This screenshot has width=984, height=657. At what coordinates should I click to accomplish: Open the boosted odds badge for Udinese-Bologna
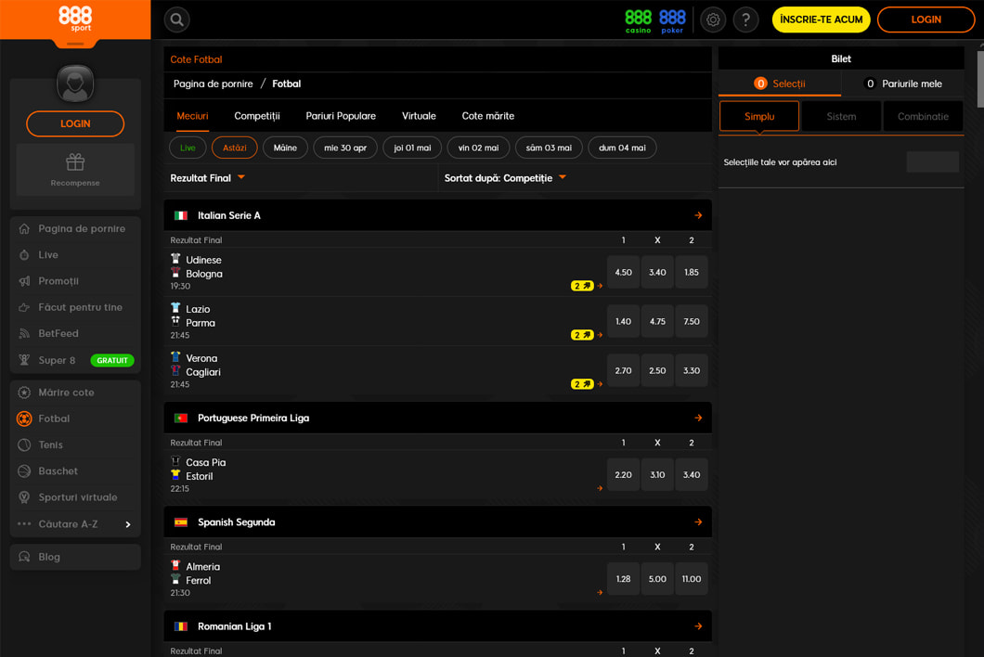[x=582, y=286]
